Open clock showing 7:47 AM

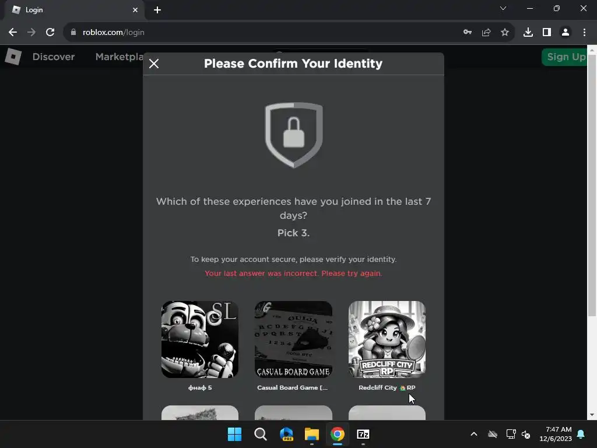click(556, 434)
